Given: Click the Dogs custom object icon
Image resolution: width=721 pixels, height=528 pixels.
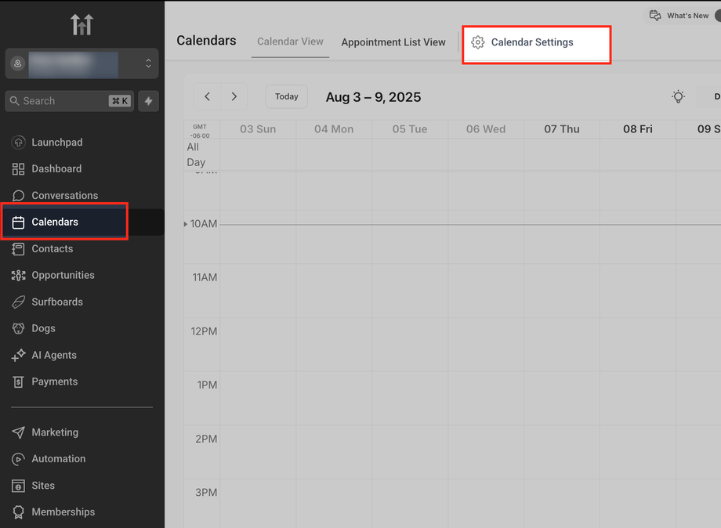Looking at the screenshot, I should [x=18, y=329].
